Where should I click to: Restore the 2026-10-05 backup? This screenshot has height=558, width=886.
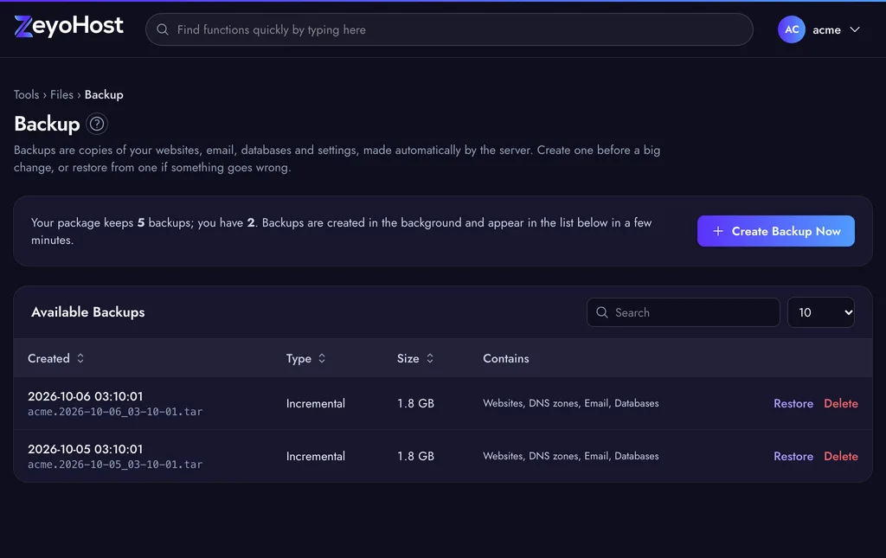(x=793, y=456)
